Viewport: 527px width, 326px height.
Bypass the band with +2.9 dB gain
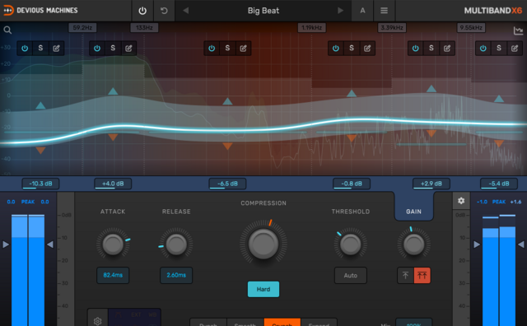coord(415,48)
